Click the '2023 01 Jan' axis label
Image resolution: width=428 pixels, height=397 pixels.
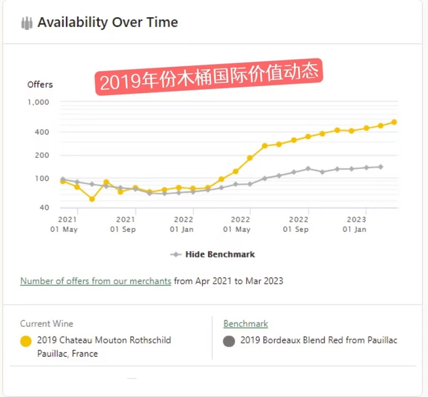[x=355, y=224]
